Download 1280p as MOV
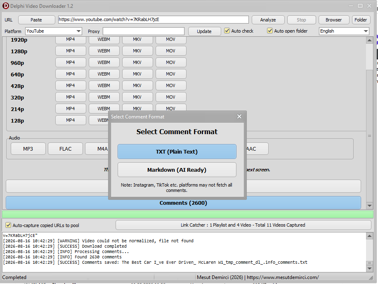The width and height of the screenshot is (378, 284). coord(171,51)
